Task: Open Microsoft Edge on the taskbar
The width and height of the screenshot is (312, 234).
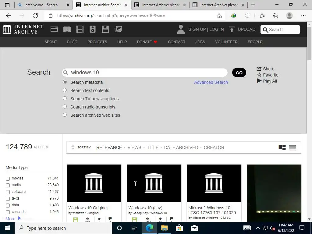Action: click(x=149, y=228)
